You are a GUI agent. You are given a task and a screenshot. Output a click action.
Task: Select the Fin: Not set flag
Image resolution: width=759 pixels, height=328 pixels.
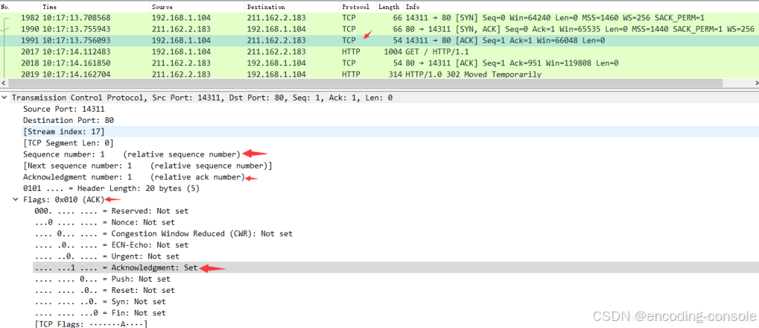(100, 313)
